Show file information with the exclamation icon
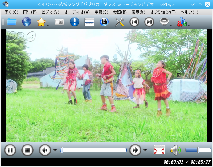The width and height of the screenshot is (213, 167). [74, 22]
